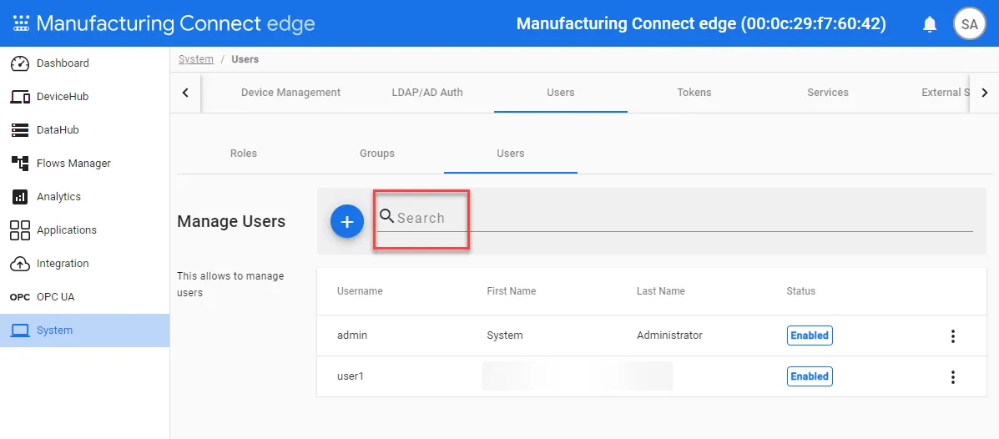Click the Integration cloud upload icon
Image resolution: width=999 pixels, height=439 pixels.
(x=20, y=263)
